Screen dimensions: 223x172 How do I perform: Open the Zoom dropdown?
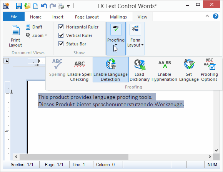[x=37, y=35]
